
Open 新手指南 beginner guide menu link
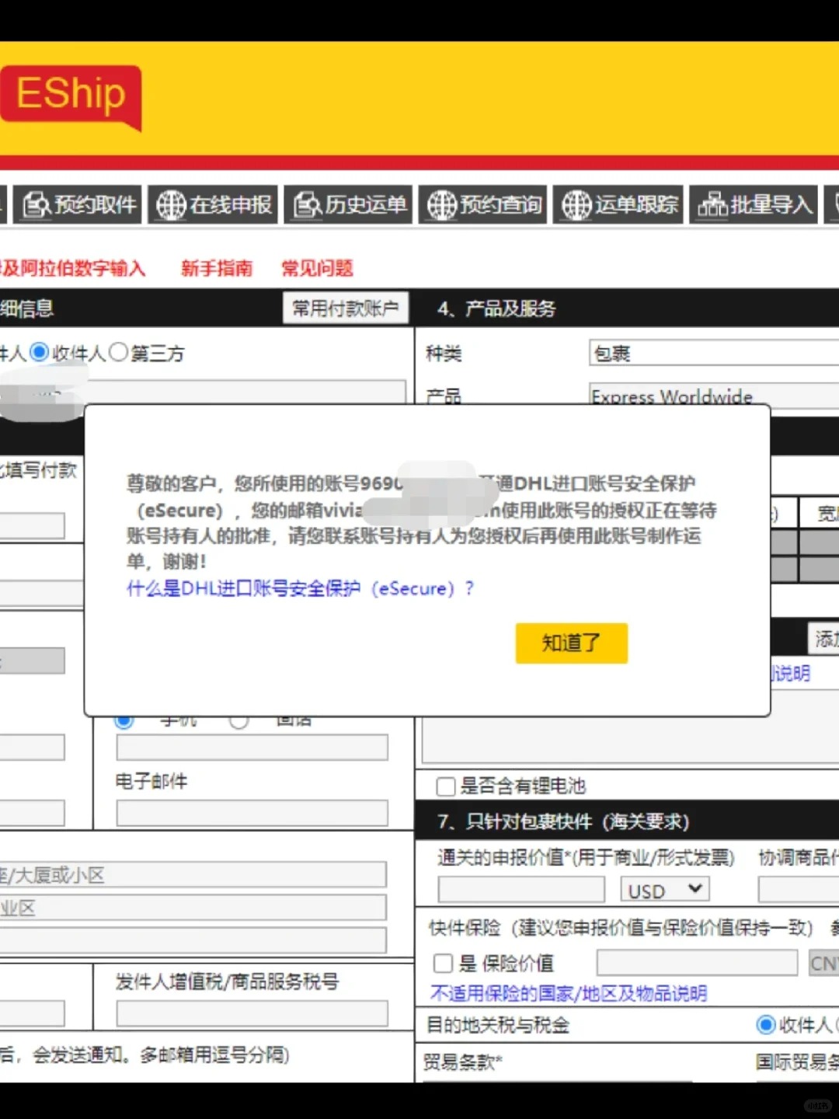point(217,269)
